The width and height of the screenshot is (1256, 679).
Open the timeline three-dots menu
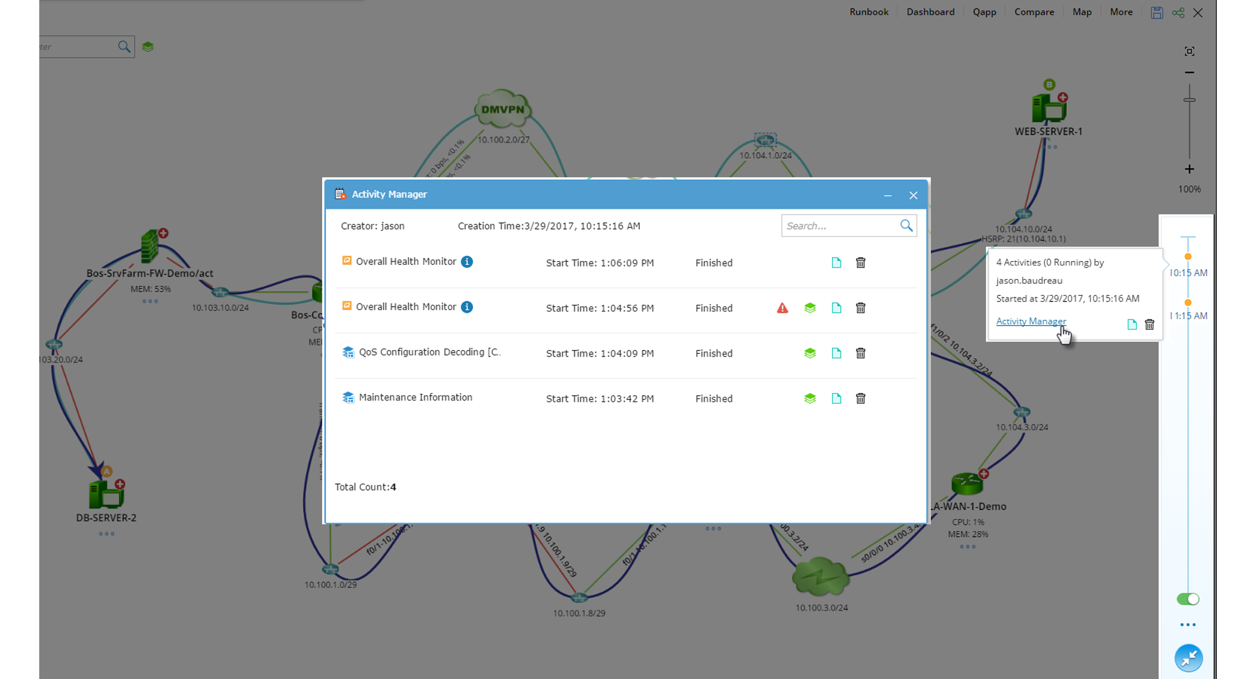coord(1188,625)
